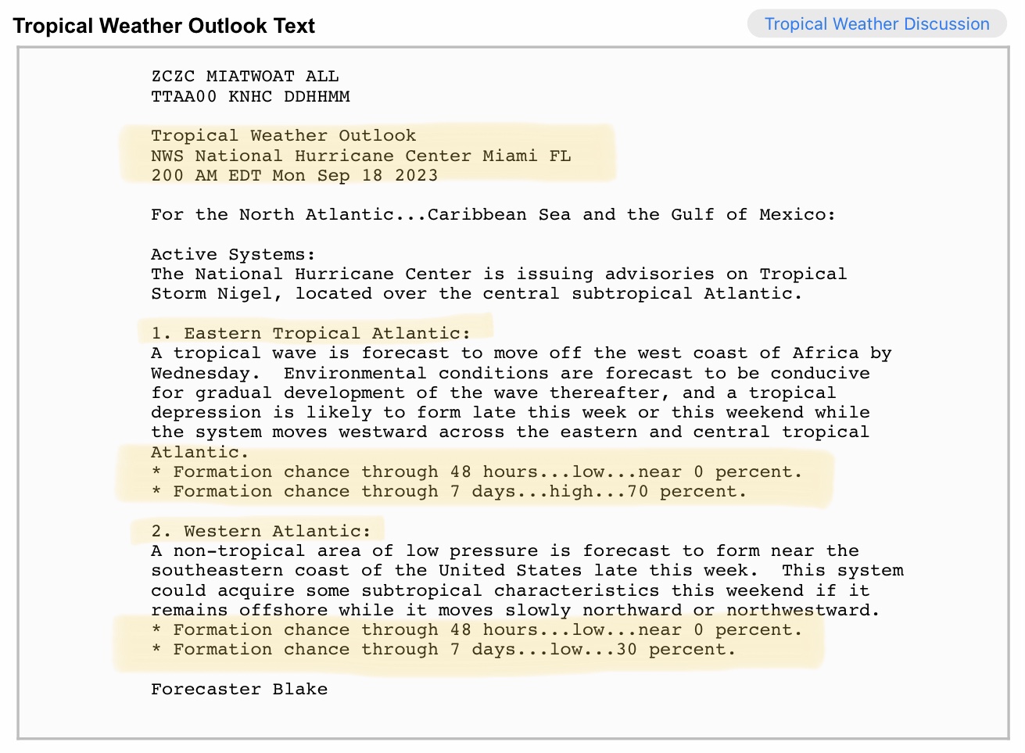Viewport: 1025px width, 753px height.
Task: Click the 'Forecaster Blake' signature
Action: 239,689
